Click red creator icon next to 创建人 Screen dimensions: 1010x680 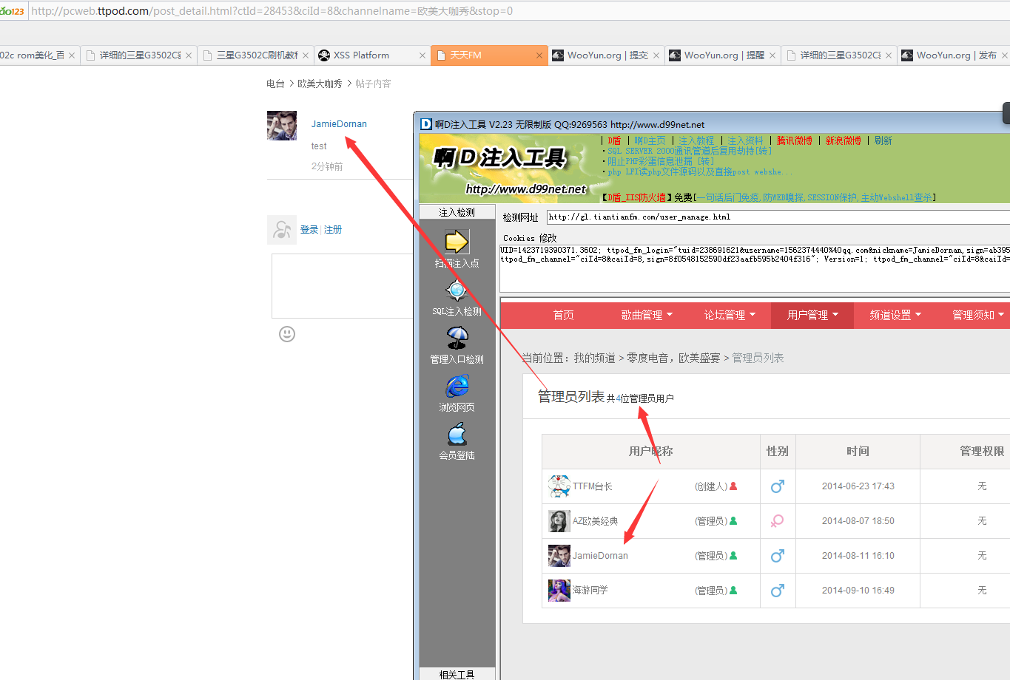pyautogui.click(x=733, y=486)
